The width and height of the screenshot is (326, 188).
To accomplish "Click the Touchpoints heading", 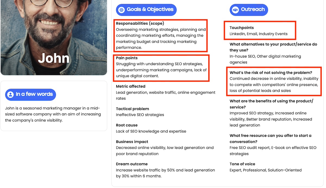I will pyautogui.click(x=242, y=28).
